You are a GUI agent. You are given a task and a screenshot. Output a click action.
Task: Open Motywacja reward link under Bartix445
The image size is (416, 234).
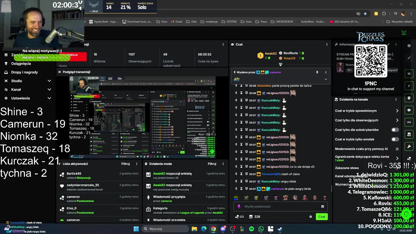click(x=84, y=178)
